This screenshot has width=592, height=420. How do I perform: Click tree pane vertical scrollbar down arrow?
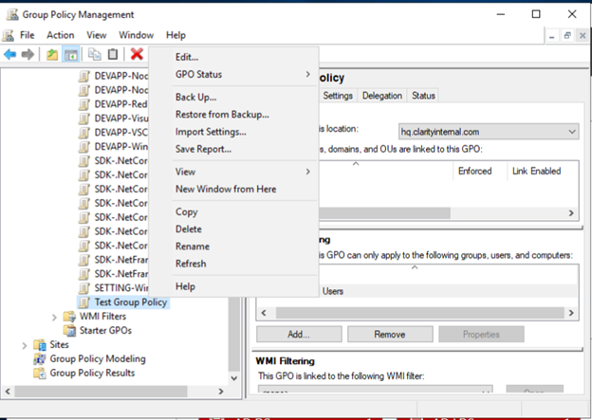pyautogui.click(x=233, y=378)
